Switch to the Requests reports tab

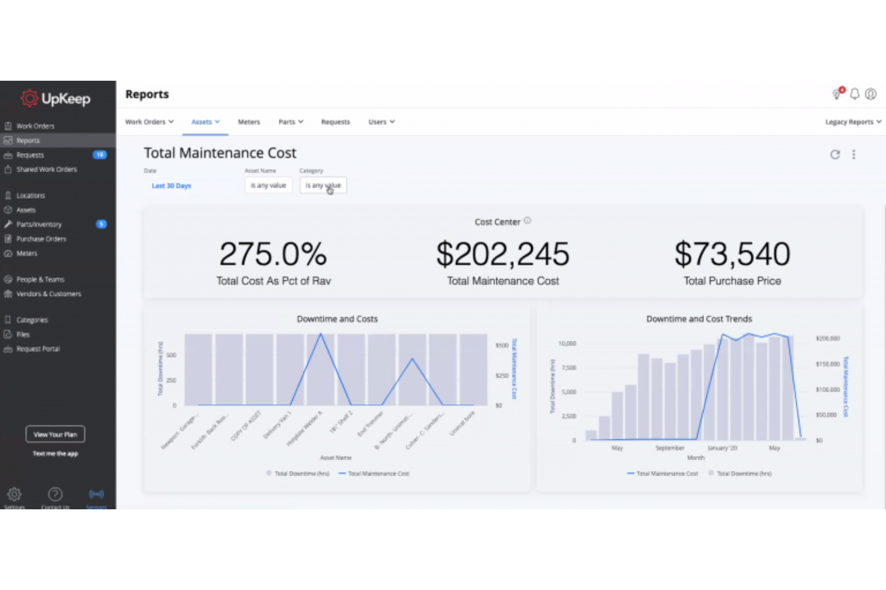click(335, 121)
